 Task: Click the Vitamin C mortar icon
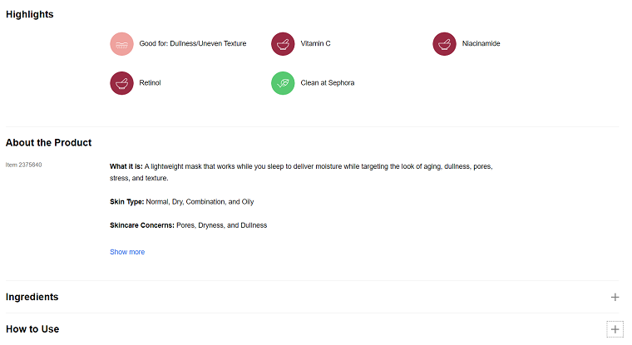pyautogui.click(x=283, y=43)
